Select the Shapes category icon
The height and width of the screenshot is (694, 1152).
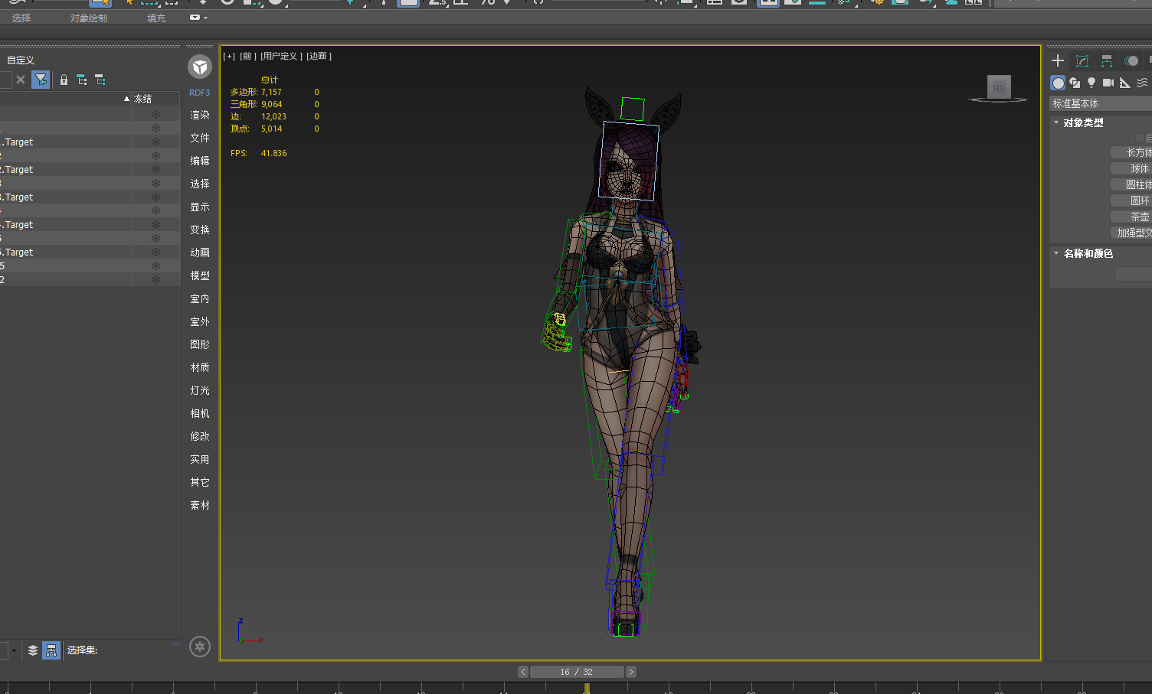click(x=1075, y=83)
